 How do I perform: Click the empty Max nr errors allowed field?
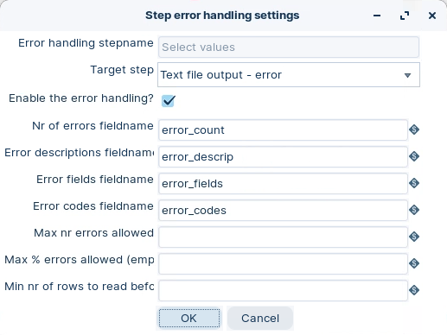click(x=283, y=237)
